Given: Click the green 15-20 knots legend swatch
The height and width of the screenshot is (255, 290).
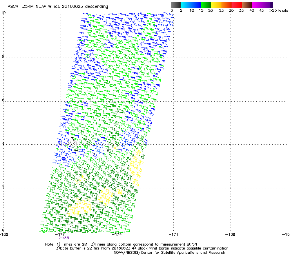Looking at the screenshot, I should 206,5.
